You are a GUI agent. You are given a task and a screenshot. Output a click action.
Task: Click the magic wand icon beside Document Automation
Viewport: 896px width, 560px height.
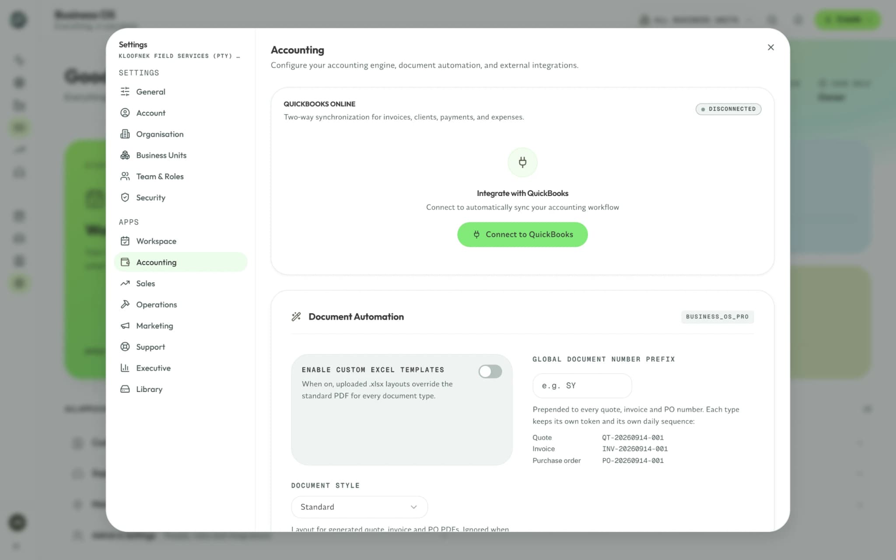[296, 317]
